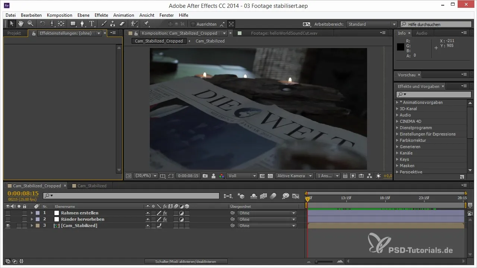Image resolution: width=477 pixels, height=268 pixels.
Task: Select the Rectangle shape tool
Action: [x=73, y=24]
